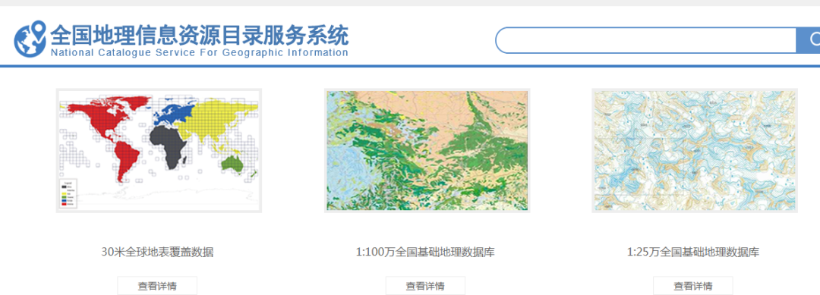The image size is (820, 295).
Task: Click the 30米全球地表覆盖数据 title text
Action: coord(157,253)
